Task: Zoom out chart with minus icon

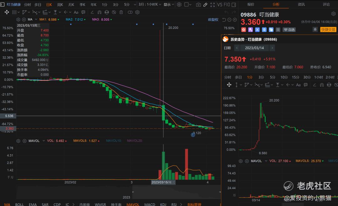Action: pyautogui.click(x=229, y=20)
